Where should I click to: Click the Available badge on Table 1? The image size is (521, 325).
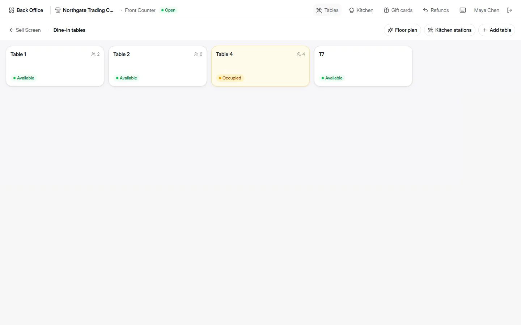click(x=24, y=78)
